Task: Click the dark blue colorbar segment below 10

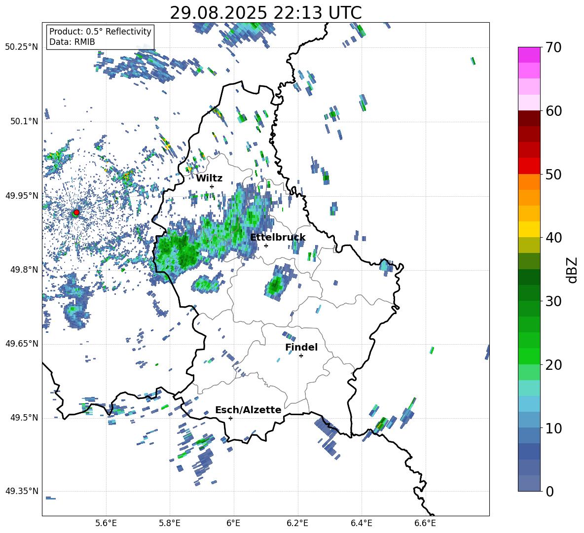Action: (x=529, y=451)
